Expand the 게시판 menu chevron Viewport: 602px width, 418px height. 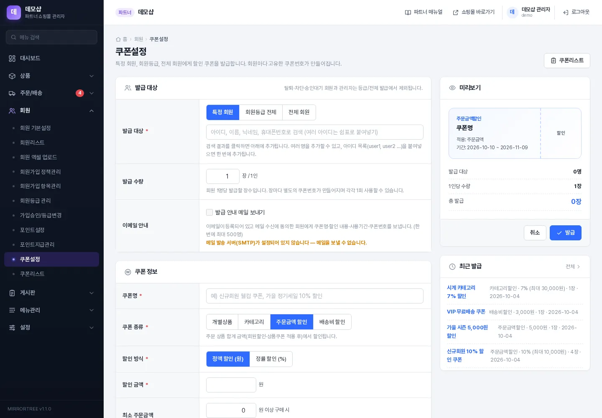pyautogui.click(x=92, y=293)
